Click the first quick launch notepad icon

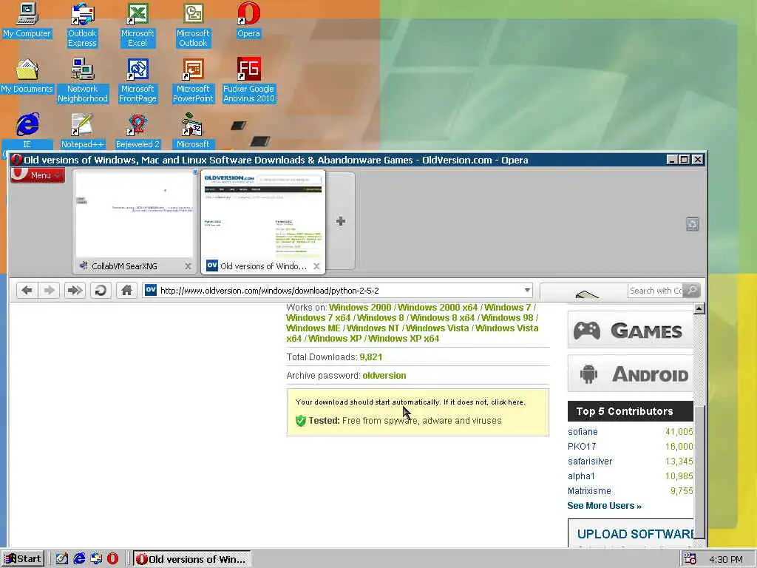(62, 559)
